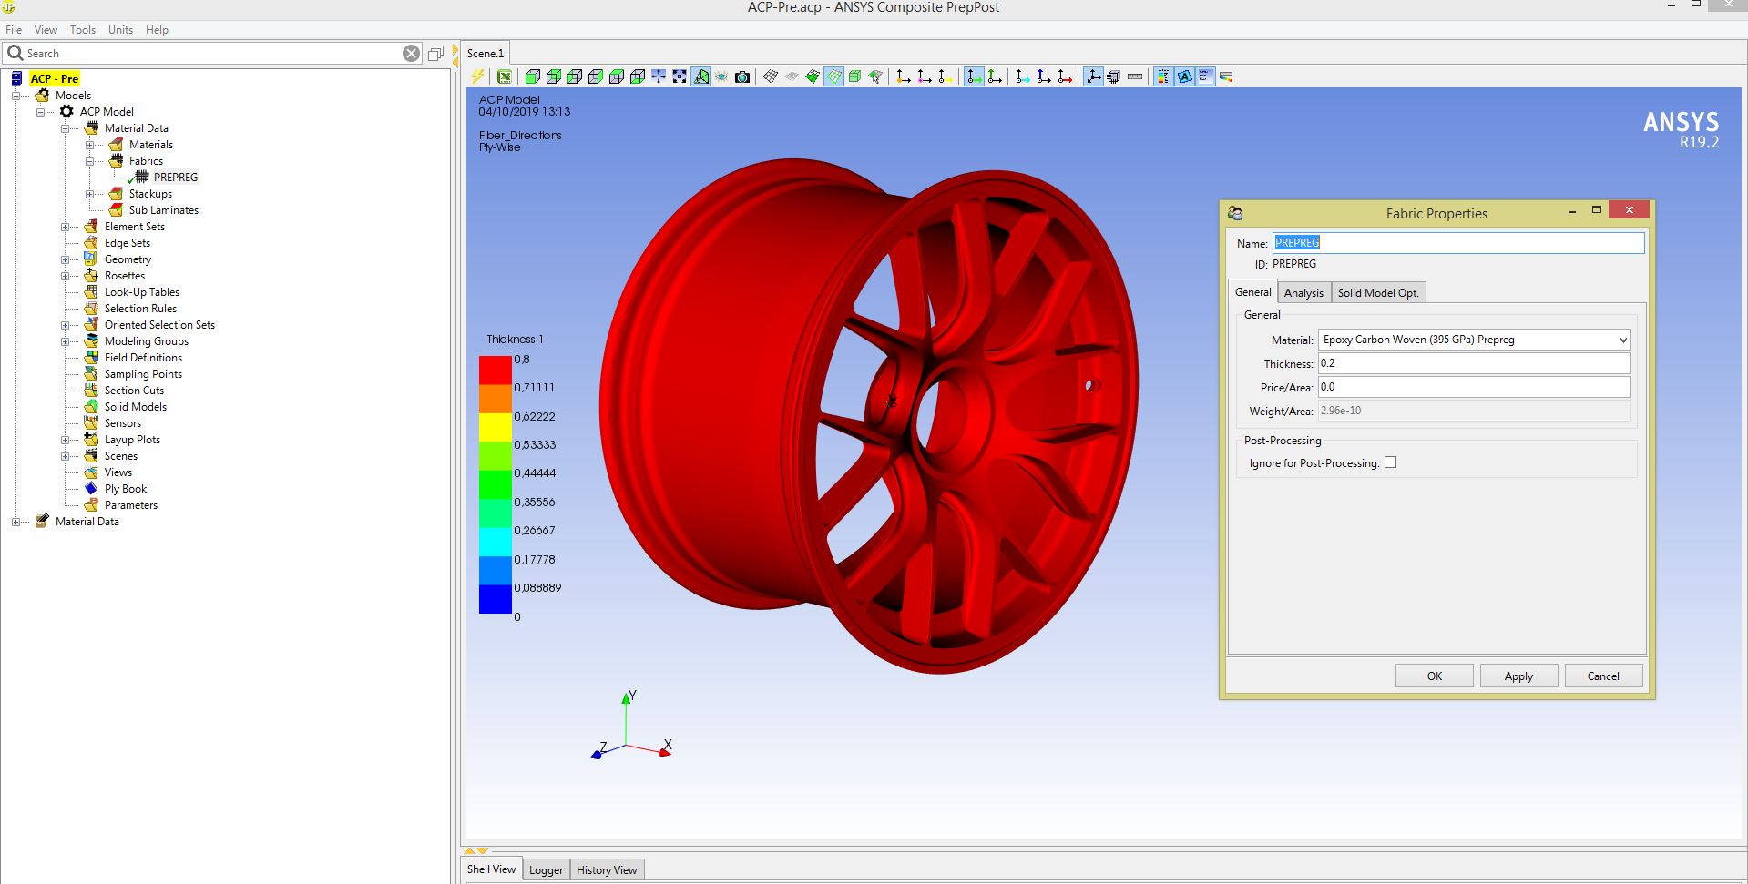Collapse the Fabrics tree node
The height and width of the screenshot is (884, 1748).
pos(89,161)
